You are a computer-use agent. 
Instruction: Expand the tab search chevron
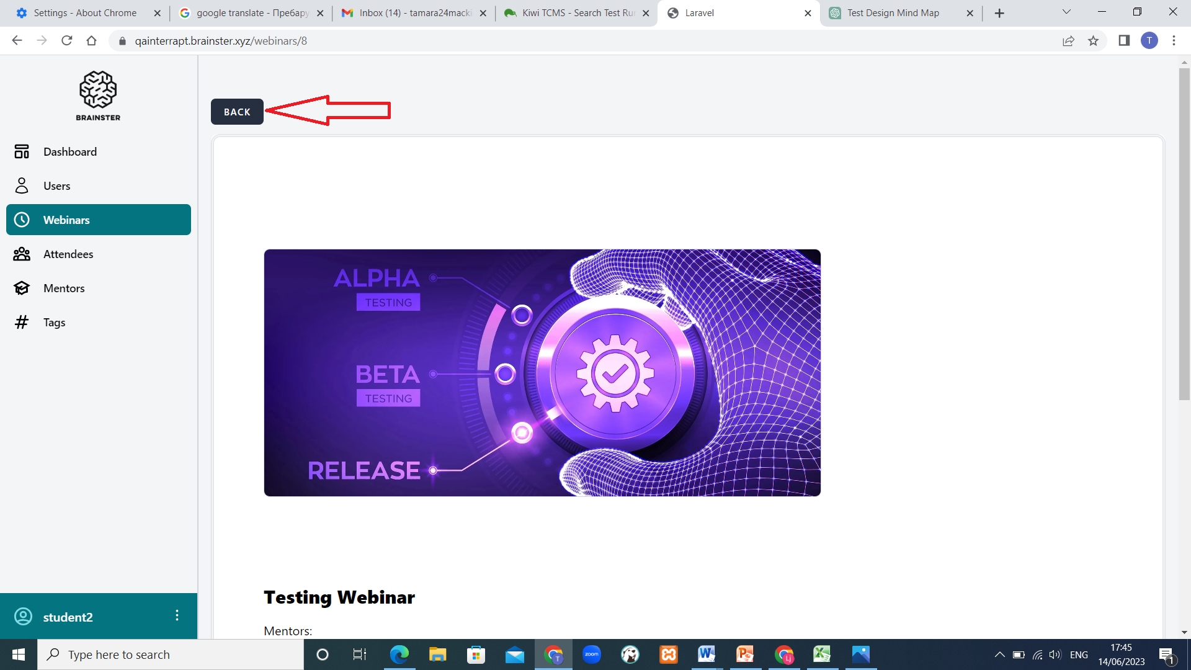tap(1066, 12)
